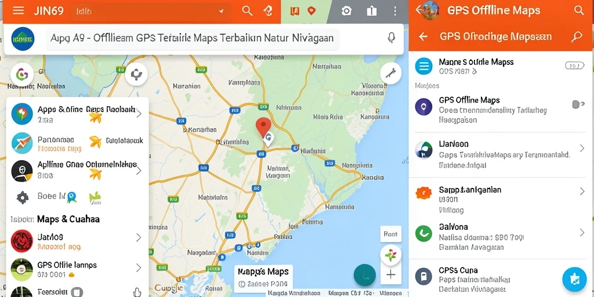Click the Maps & Cuahaa section header
This screenshot has width=594, height=297.
68,219
